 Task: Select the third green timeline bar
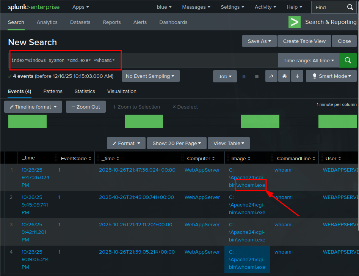(x=260, y=121)
